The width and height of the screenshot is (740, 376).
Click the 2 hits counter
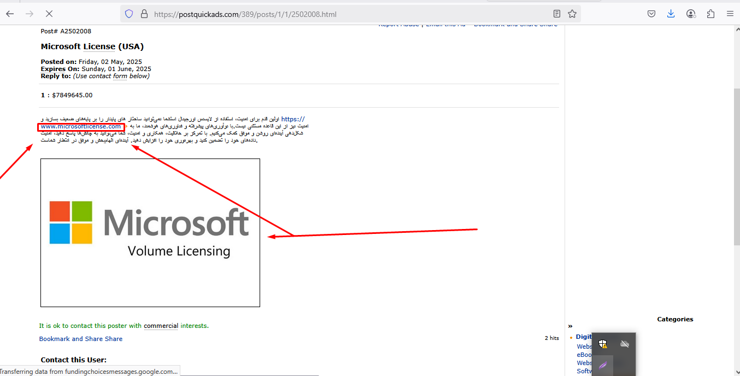pos(552,338)
